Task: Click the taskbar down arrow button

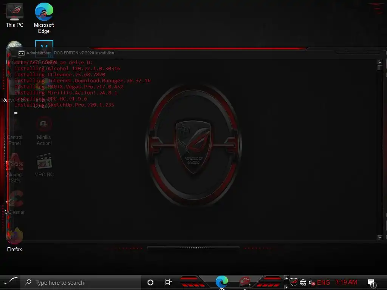Action: pos(286,287)
